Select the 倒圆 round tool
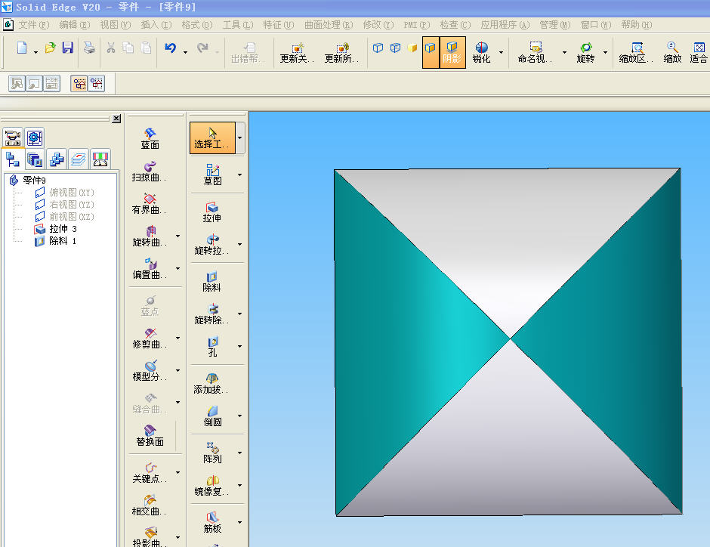 click(x=212, y=416)
